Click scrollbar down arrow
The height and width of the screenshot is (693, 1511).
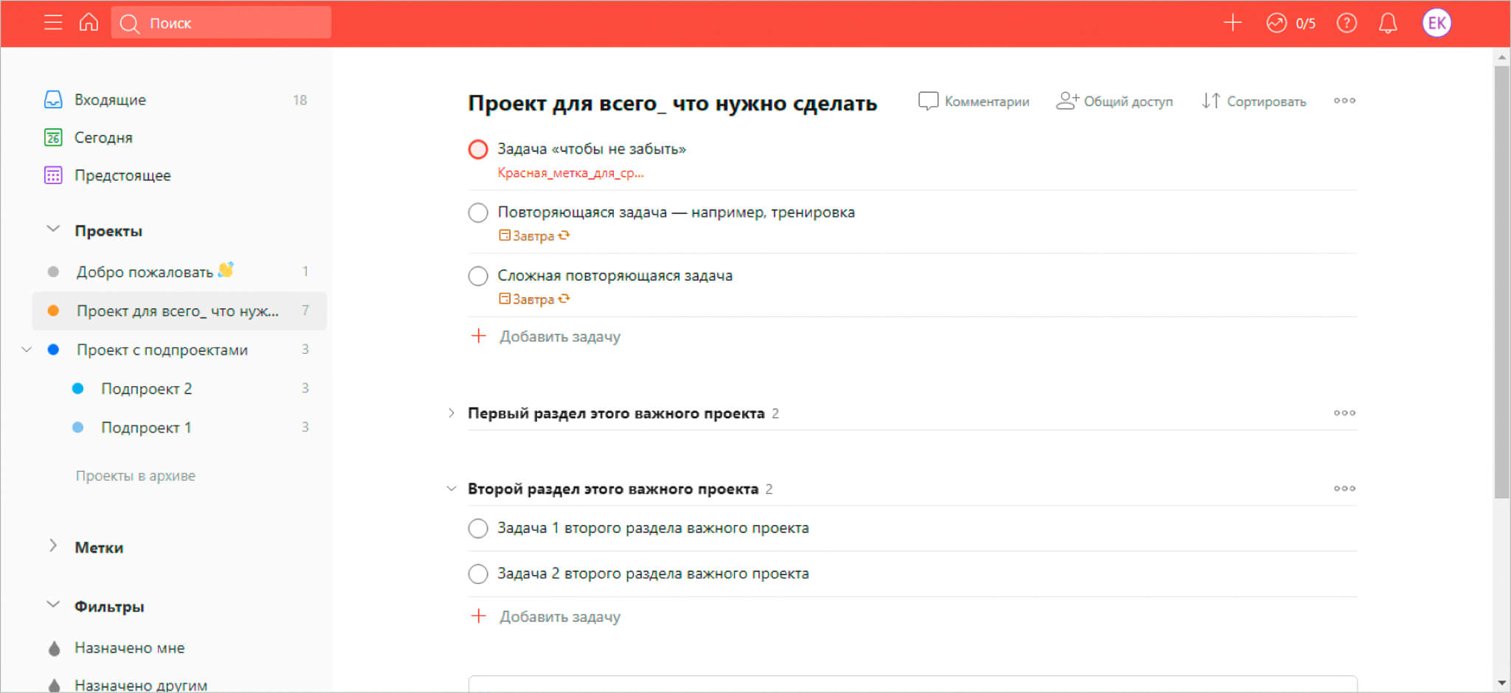1501,683
